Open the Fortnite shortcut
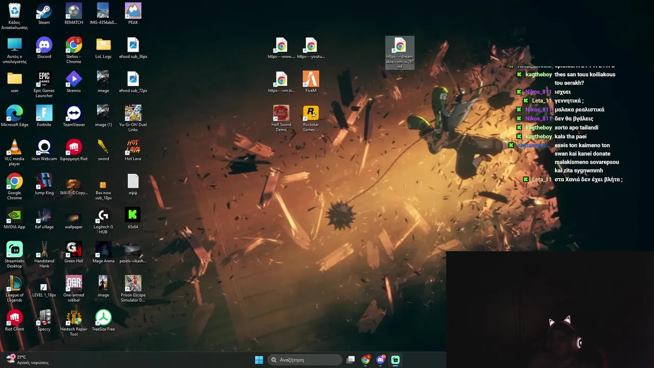The width and height of the screenshot is (654, 368). [44, 117]
